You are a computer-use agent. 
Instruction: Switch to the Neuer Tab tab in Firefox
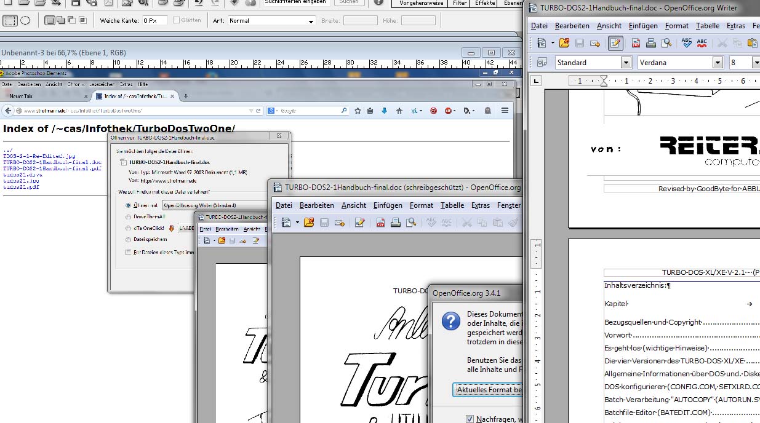coord(45,96)
